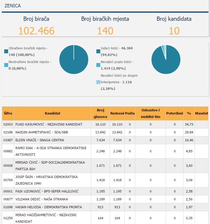Click the ZENICA heading title
Image resolution: width=210 pixels, height=224 pixels.
[13, 6]
